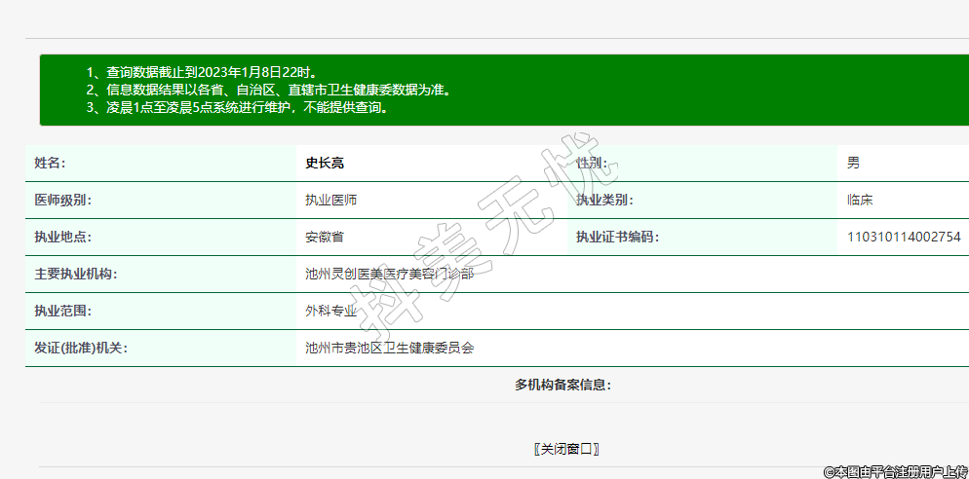Select the gender value 男
The height and width of the screenshot is (479, 969).
coord(853,163)
